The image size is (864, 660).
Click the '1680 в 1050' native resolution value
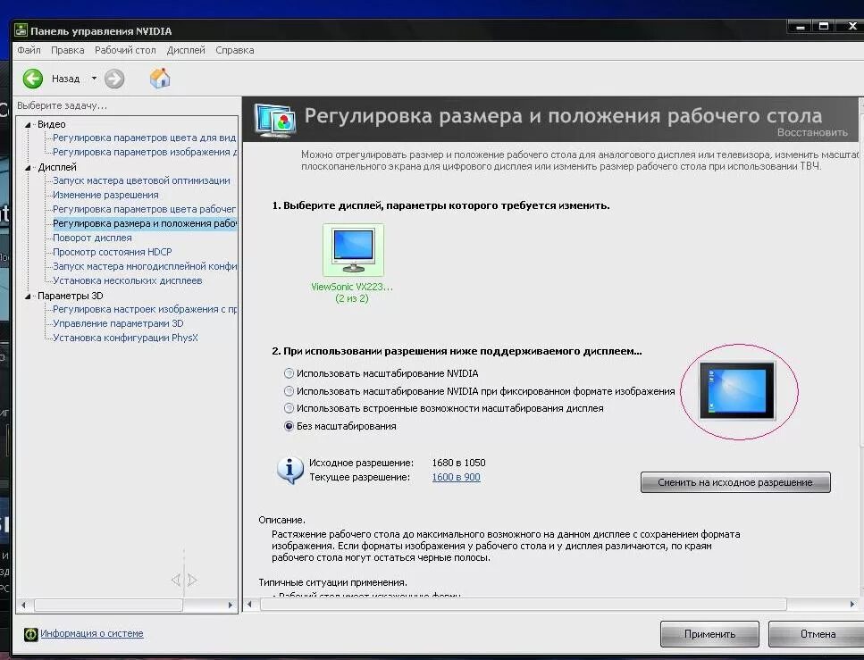point(458,463)
